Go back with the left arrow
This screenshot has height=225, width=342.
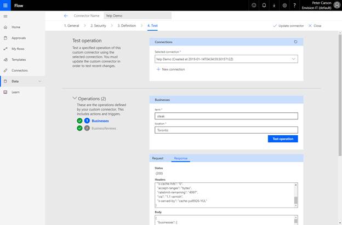pyautogui.click(x=66, y=16)
